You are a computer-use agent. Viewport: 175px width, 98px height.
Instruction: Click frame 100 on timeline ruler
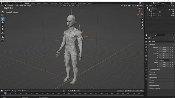click(x=58, y=93)
